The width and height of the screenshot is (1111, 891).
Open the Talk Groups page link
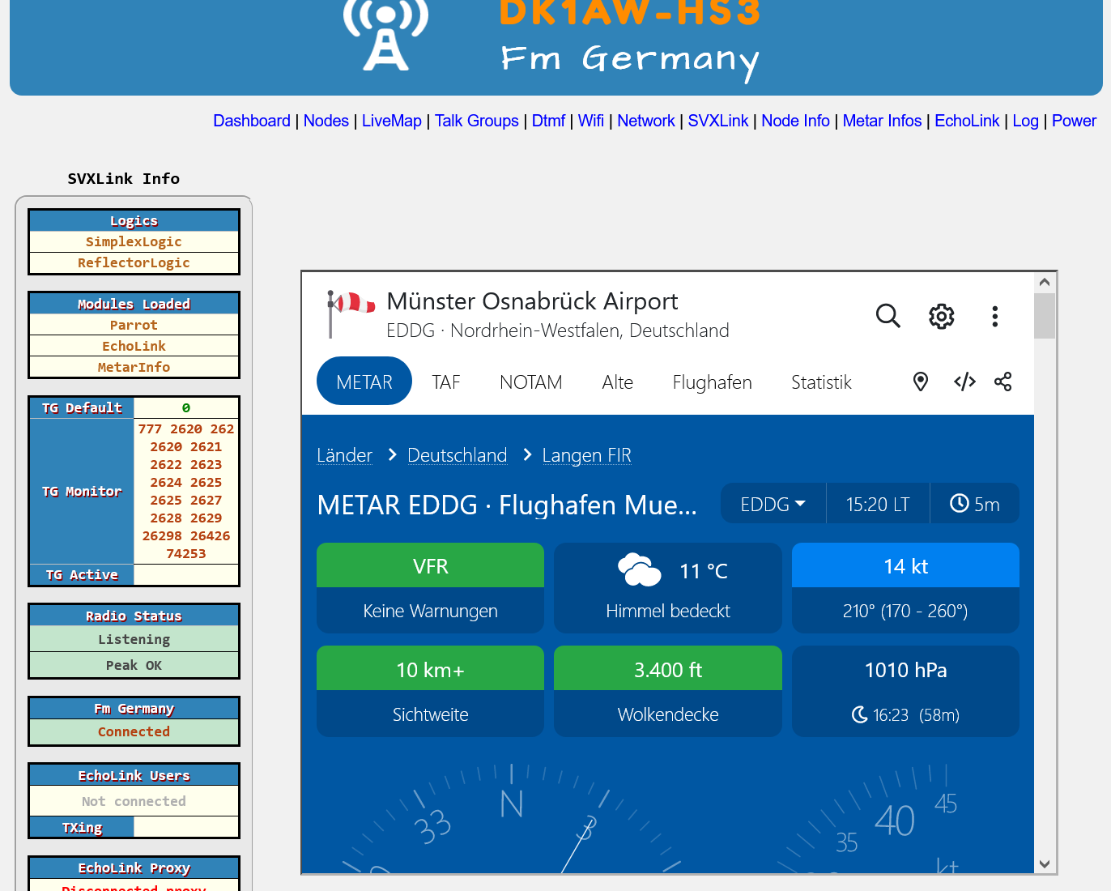tap(476, 121)
